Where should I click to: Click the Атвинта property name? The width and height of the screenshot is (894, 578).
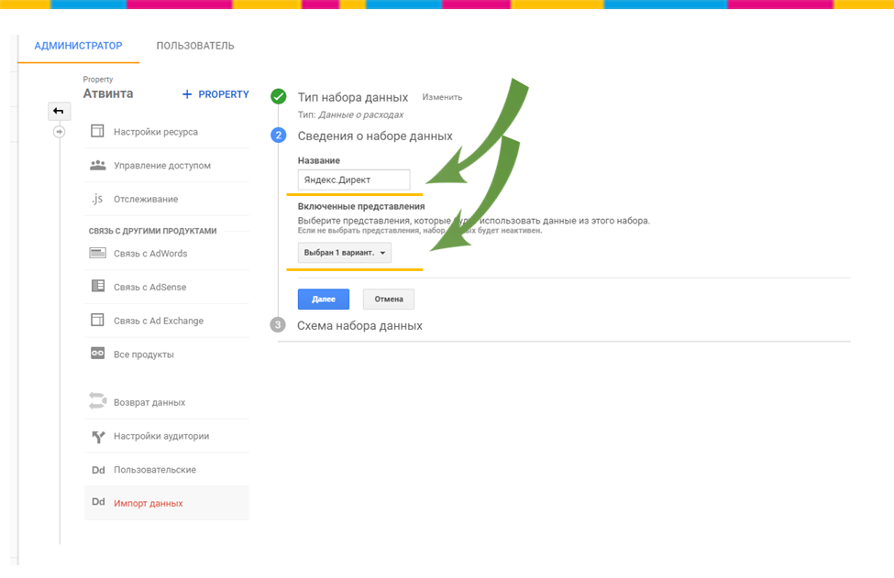tap(108, 93)
